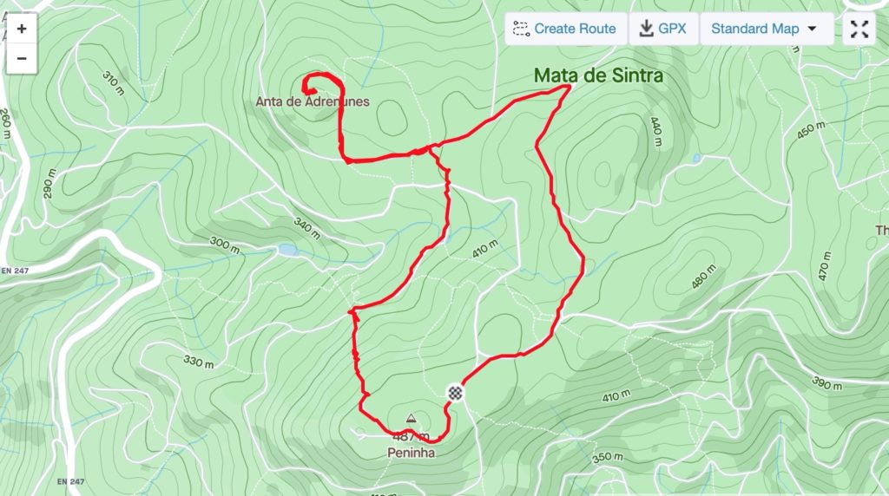Click the small blue pond on the map
The height and width of the screenshot is (496, 889).
[288, 250]
